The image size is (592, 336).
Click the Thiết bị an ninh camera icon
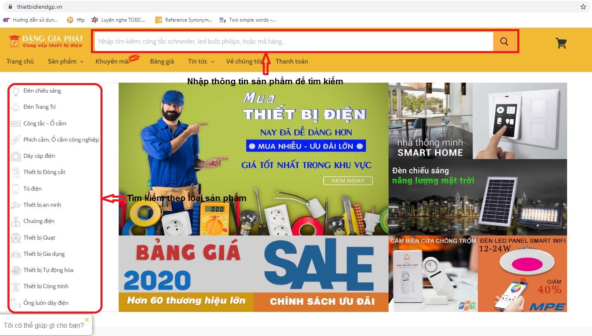pyautogui.click(x=16, y=205)
